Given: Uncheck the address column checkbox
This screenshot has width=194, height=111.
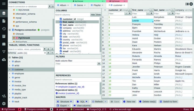Looking at the screenshot, I should (x=61, y=31).
